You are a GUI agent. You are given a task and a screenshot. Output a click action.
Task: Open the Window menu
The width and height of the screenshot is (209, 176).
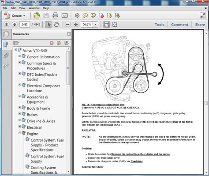[34, 8]
